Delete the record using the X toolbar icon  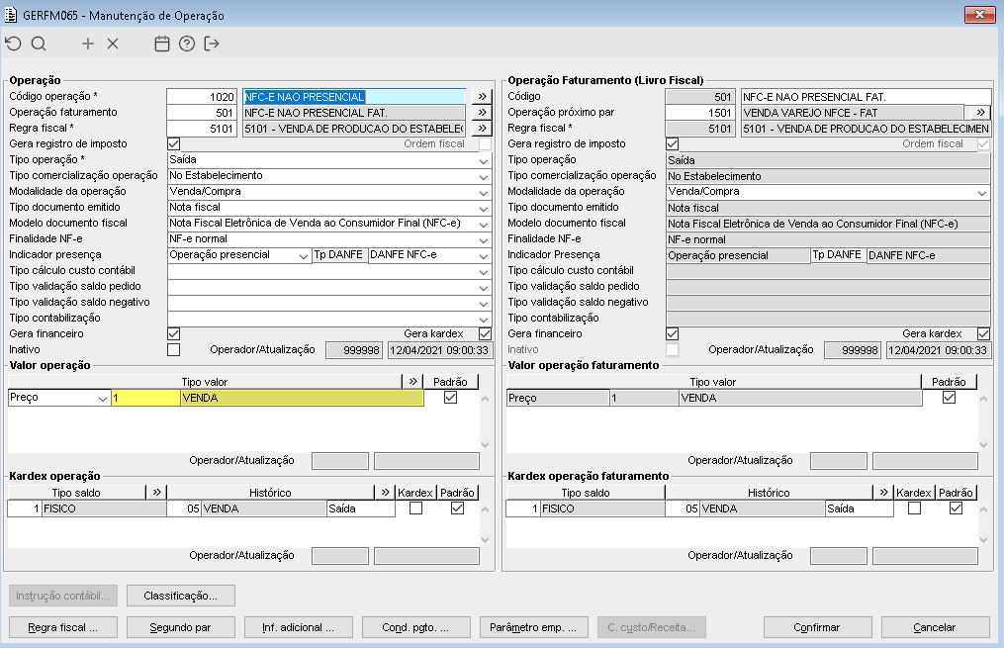113,44
